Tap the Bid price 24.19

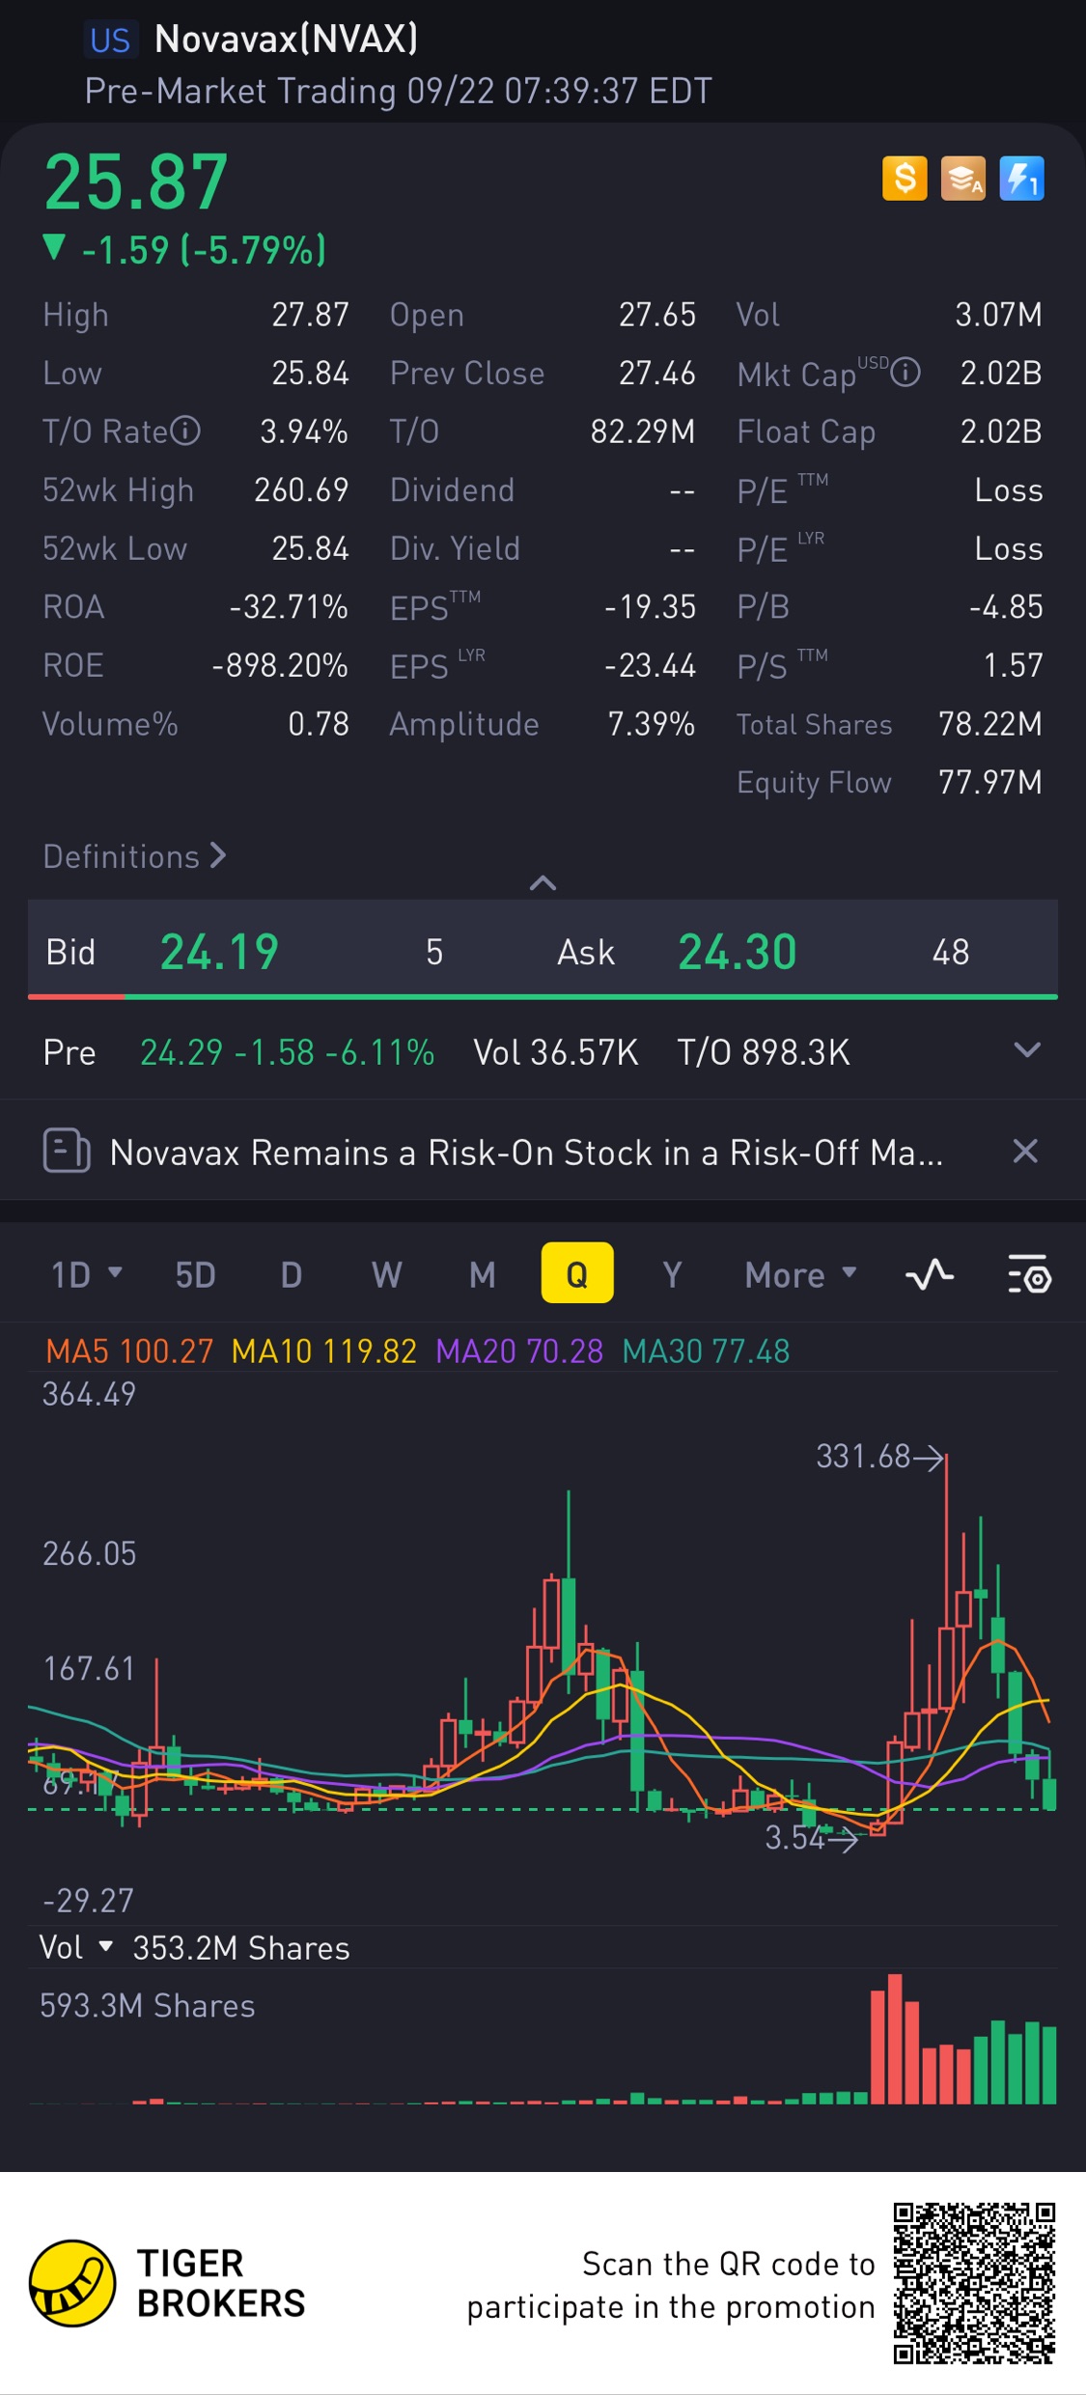click(219, 952)
